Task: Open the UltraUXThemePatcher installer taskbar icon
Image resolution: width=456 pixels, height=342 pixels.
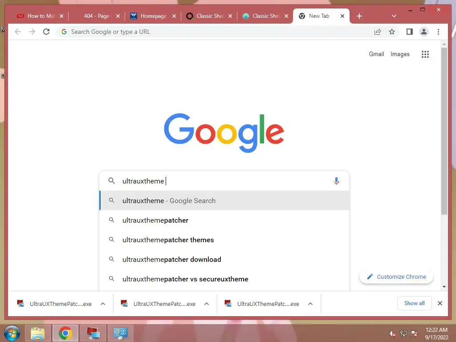Action: (93, 333)
